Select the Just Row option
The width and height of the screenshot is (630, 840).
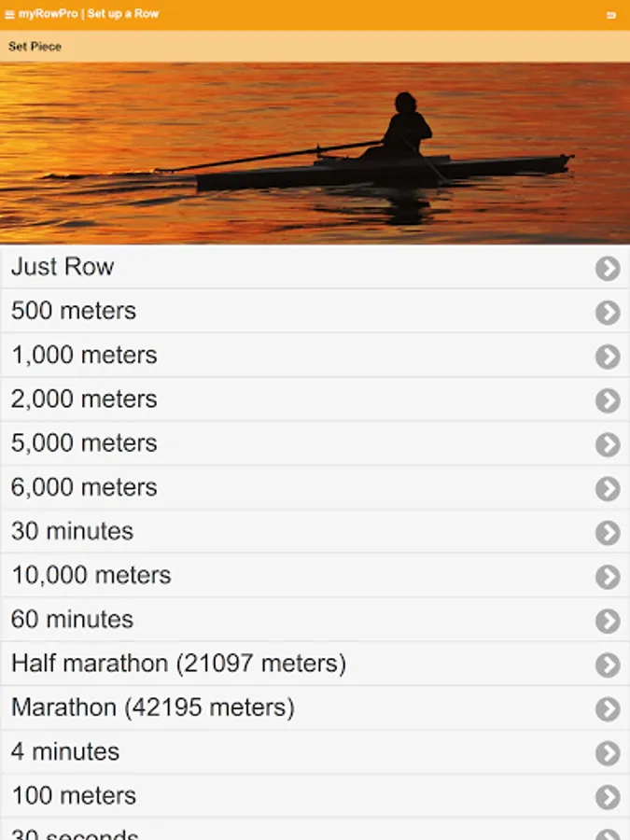click(x=63, y=267)
